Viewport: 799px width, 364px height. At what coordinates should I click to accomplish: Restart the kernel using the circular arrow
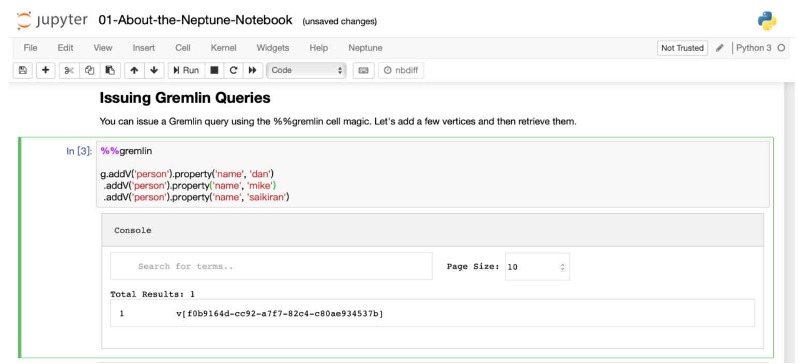[x=233, y=70]
